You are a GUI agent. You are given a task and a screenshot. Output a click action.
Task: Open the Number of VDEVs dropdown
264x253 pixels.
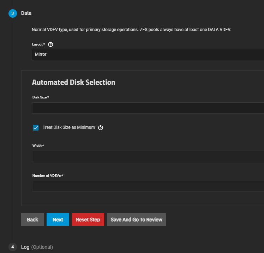(x=148, y=186)
